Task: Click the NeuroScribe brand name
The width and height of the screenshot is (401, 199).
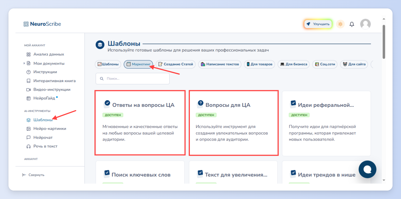Action: (46, 24)
